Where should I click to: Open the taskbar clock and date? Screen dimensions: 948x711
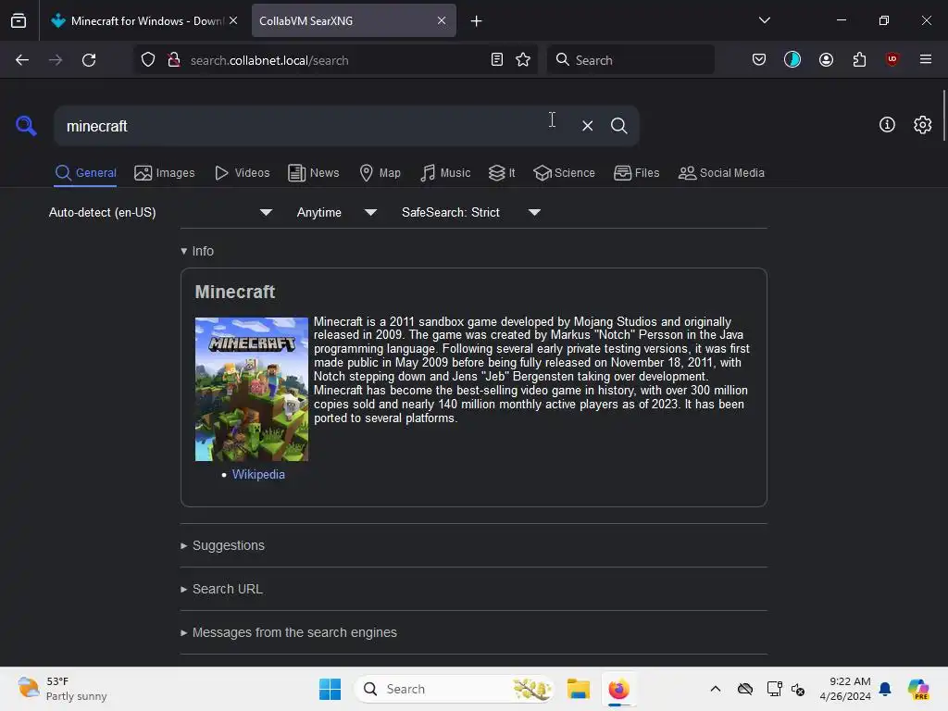tap(844, 689)
